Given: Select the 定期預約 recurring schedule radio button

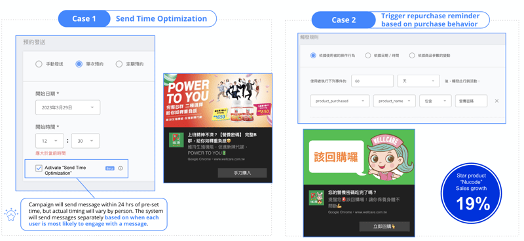Looking at the screenshot, I should [119, 64].
